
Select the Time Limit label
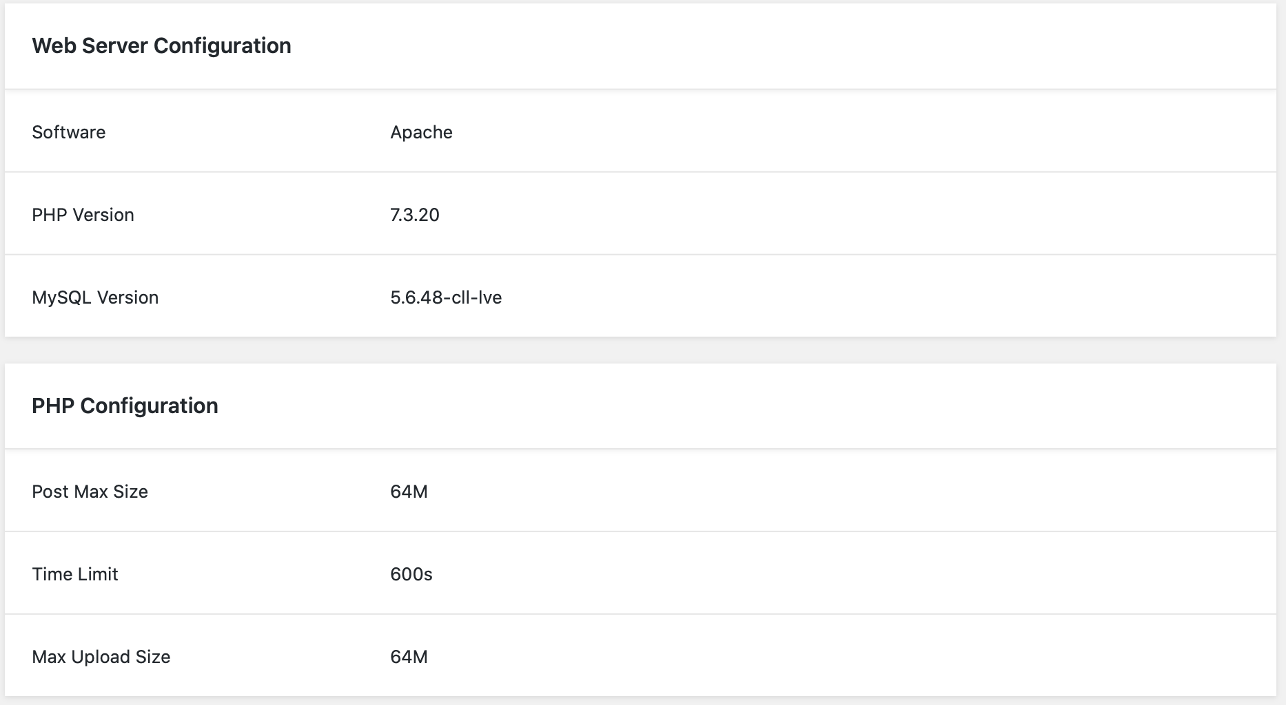75,574
